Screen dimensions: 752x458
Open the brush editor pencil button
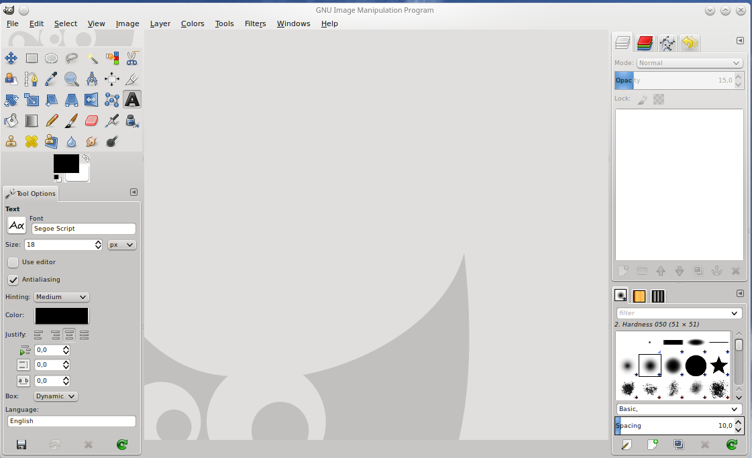pyautogui.click(x=626, y=445)
